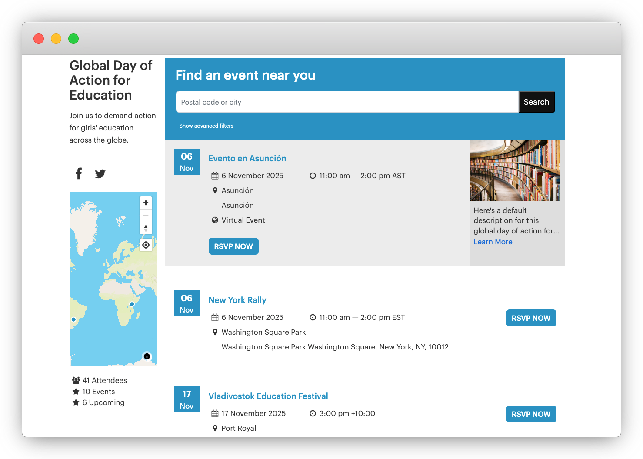Reset map bearing with compass icon
The image size is (643, 459).
tap(146, 228)
